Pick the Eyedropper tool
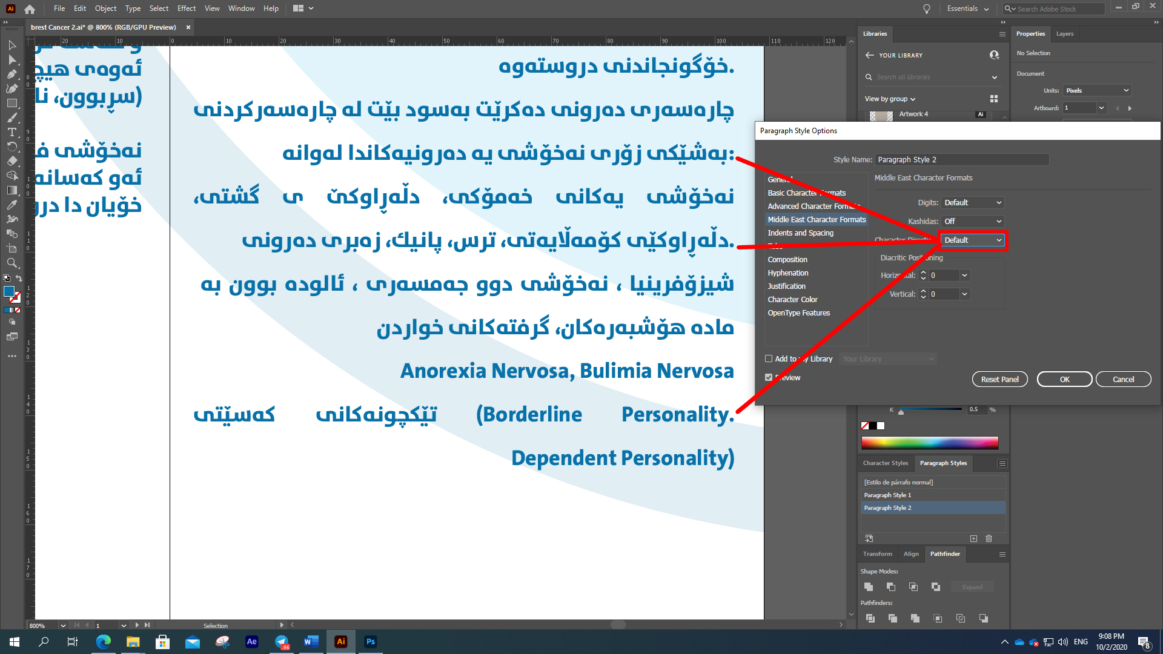 click(x=12, y=205)
